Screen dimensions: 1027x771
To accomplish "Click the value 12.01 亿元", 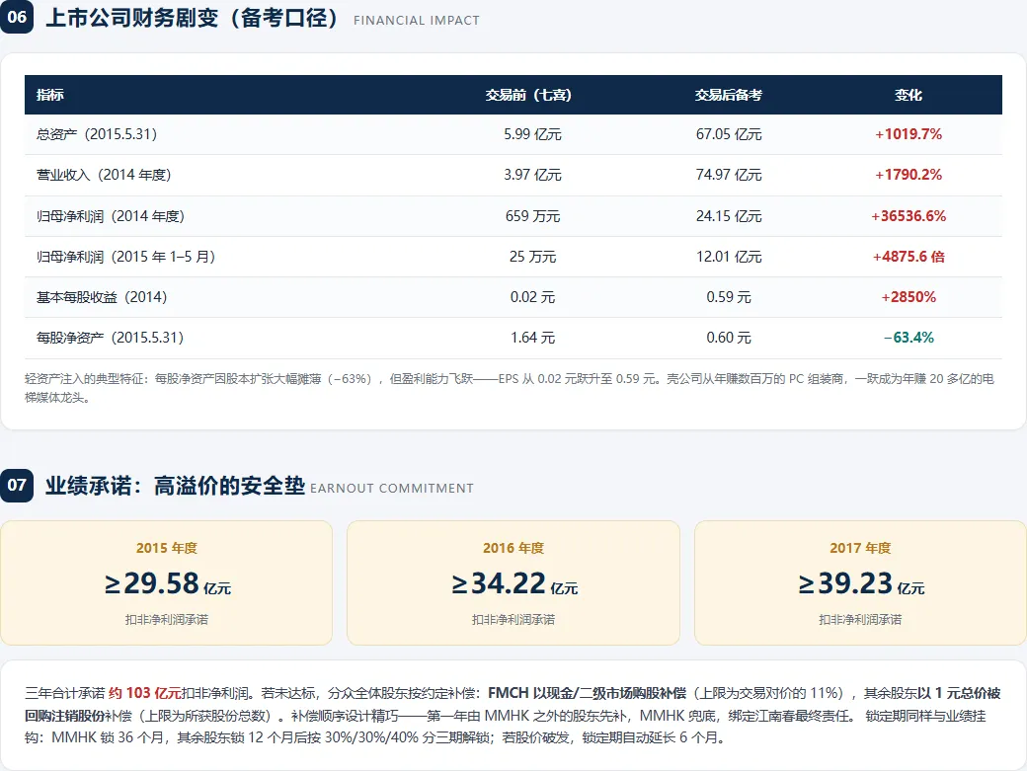I will click(729, 257).
